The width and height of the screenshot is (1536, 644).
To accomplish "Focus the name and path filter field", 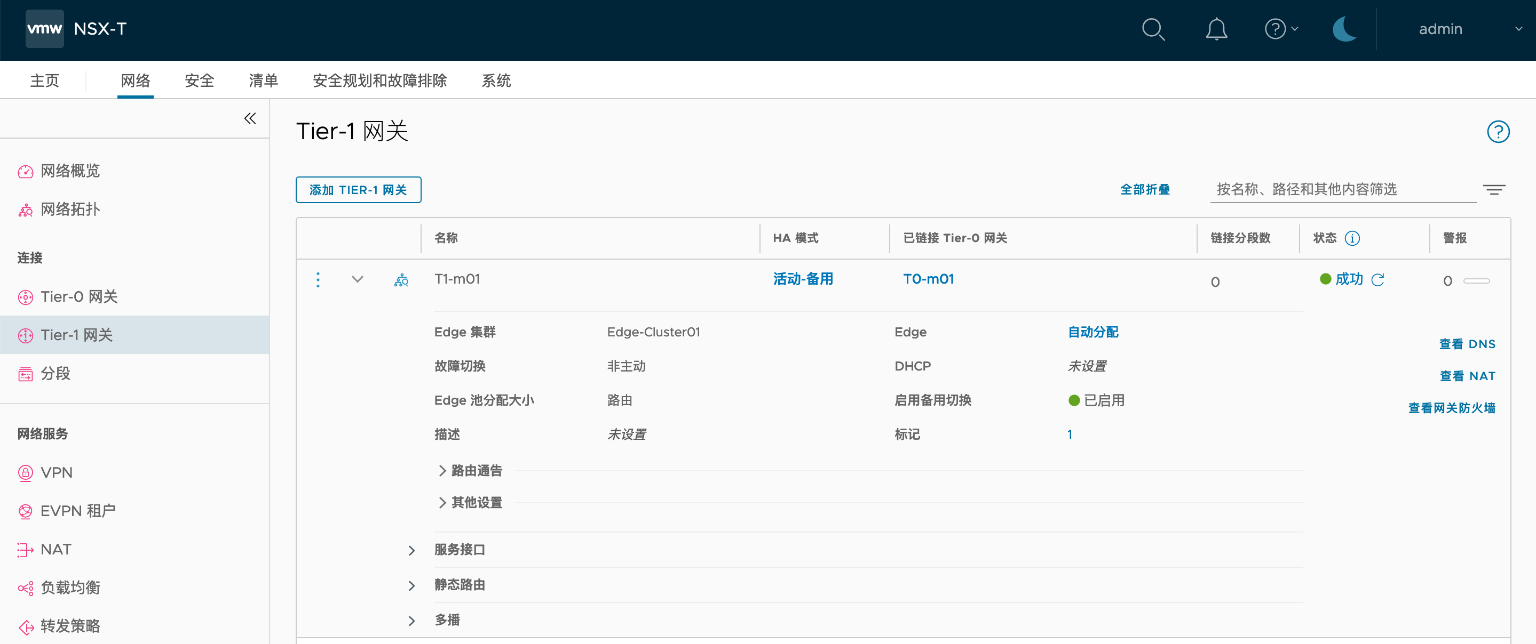I will click(1343, 190).
